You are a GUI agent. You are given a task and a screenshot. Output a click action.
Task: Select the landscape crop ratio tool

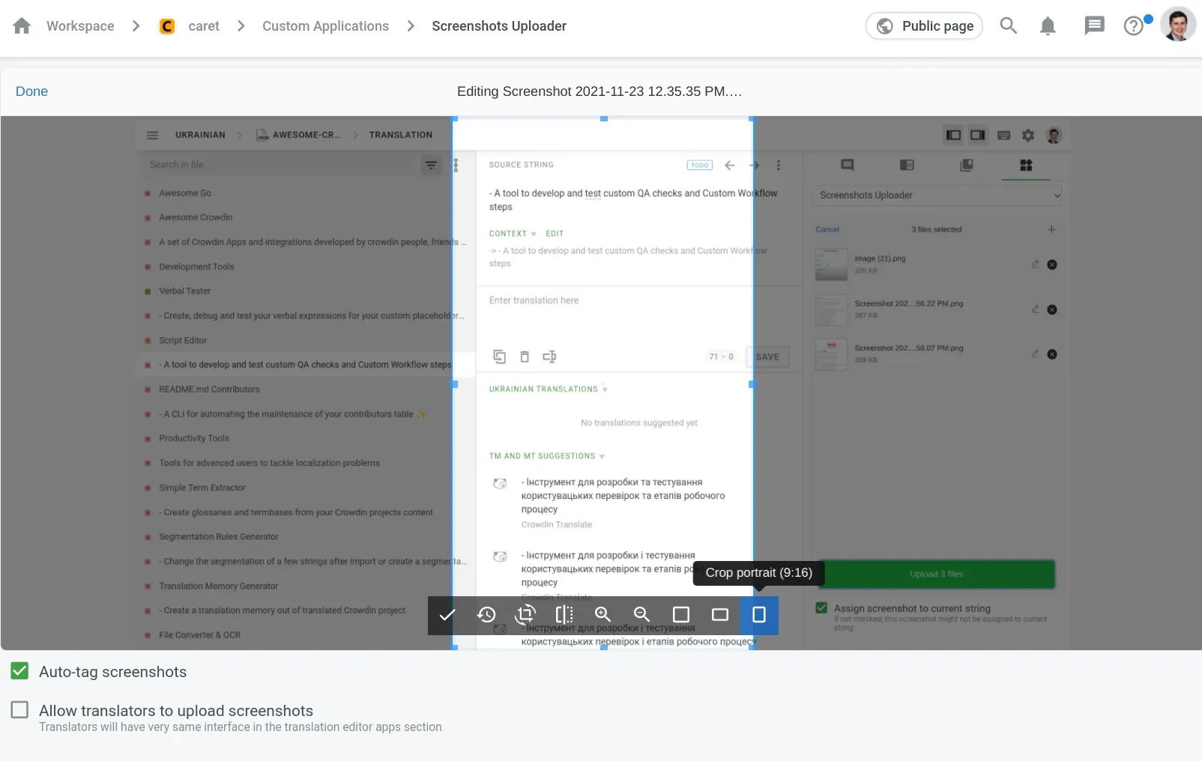click(720, 615)
